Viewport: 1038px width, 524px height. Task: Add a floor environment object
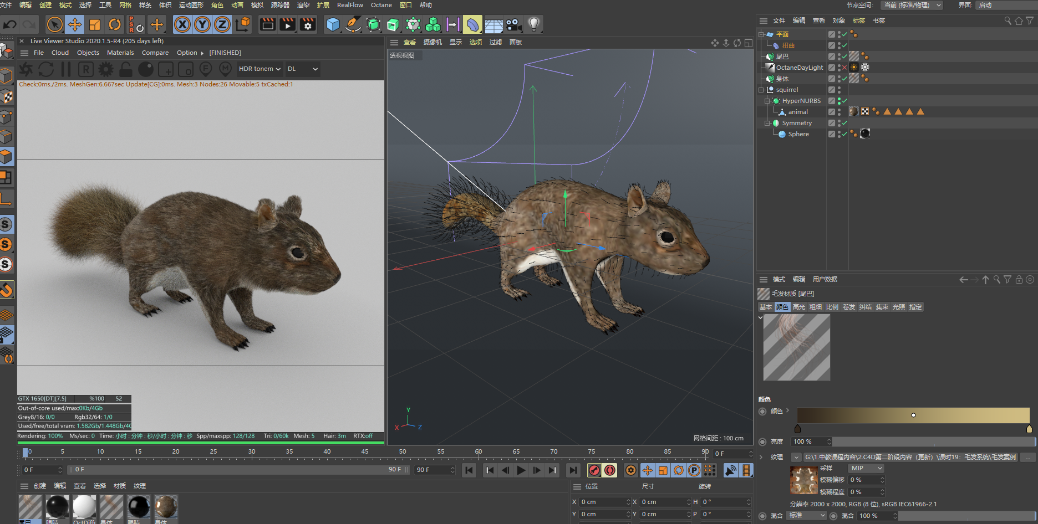tap(493, 25)
